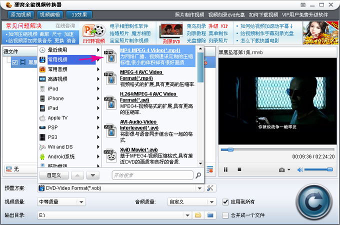This screenshot has width=340, height=225.
Task: Open the 3D效果 tool
Action: [79, 14]
